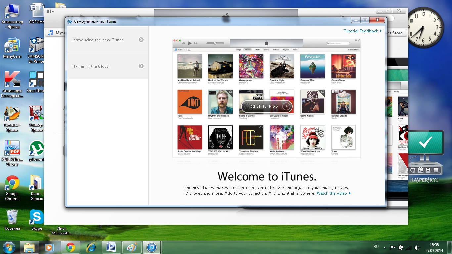Click iTunes Store button in main iTunes window
Screen dimensions: 452x254
pos(397,33)
